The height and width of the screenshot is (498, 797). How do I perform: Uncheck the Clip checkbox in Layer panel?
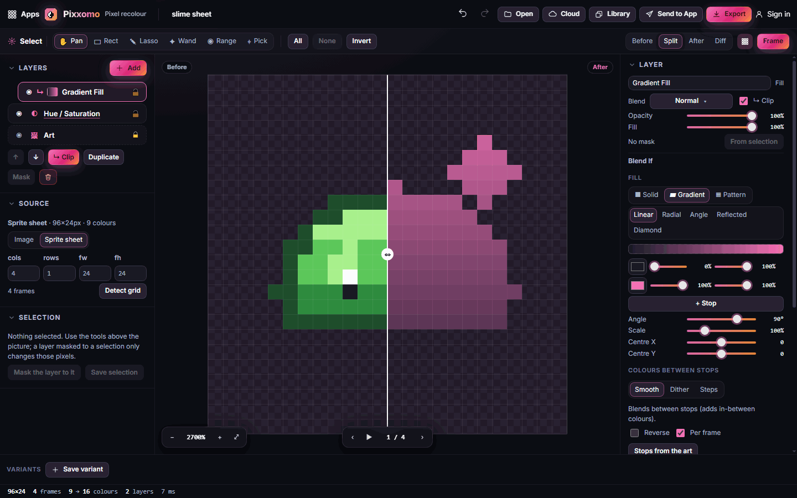coord(743,101)
